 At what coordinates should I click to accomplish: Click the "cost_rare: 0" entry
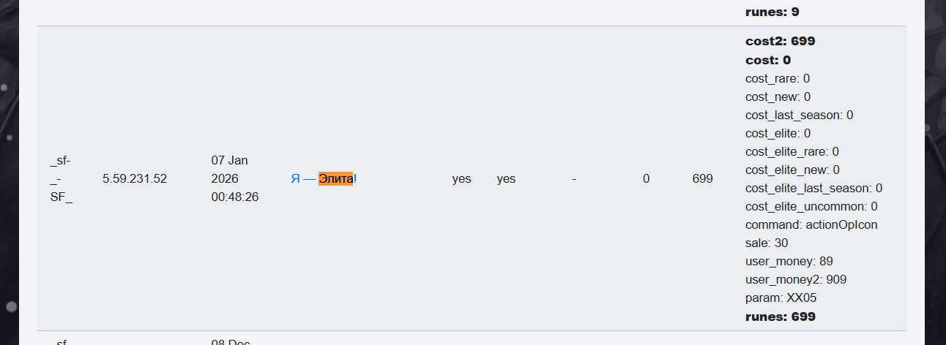[x=777, y=78]
